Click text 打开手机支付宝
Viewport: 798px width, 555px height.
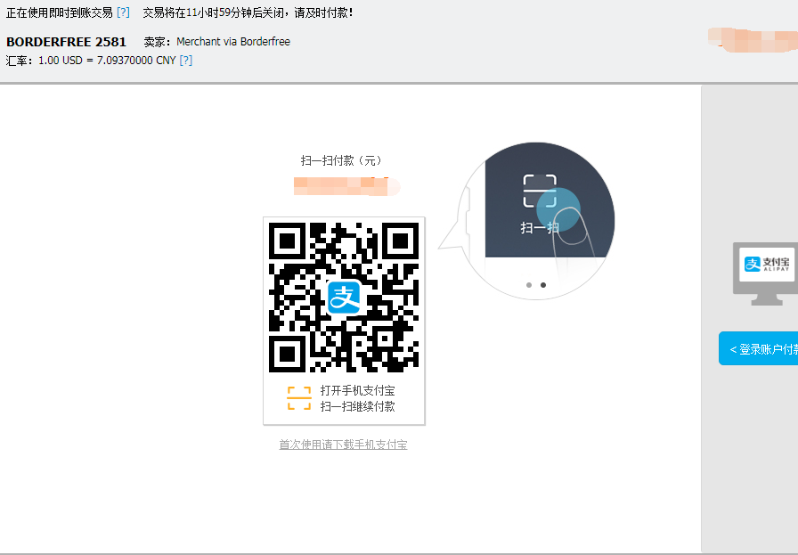pos(357,390)
